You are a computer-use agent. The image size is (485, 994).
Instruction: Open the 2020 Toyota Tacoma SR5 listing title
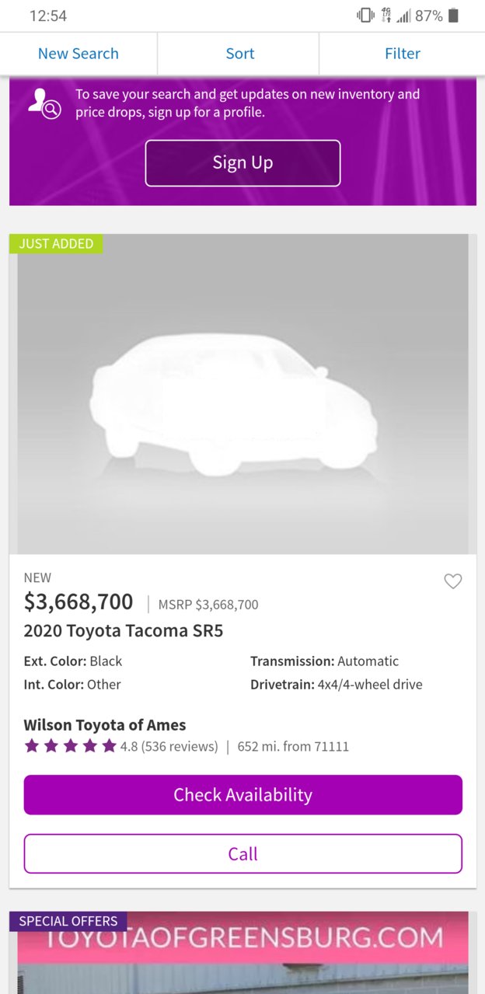[x=124, y=630]
